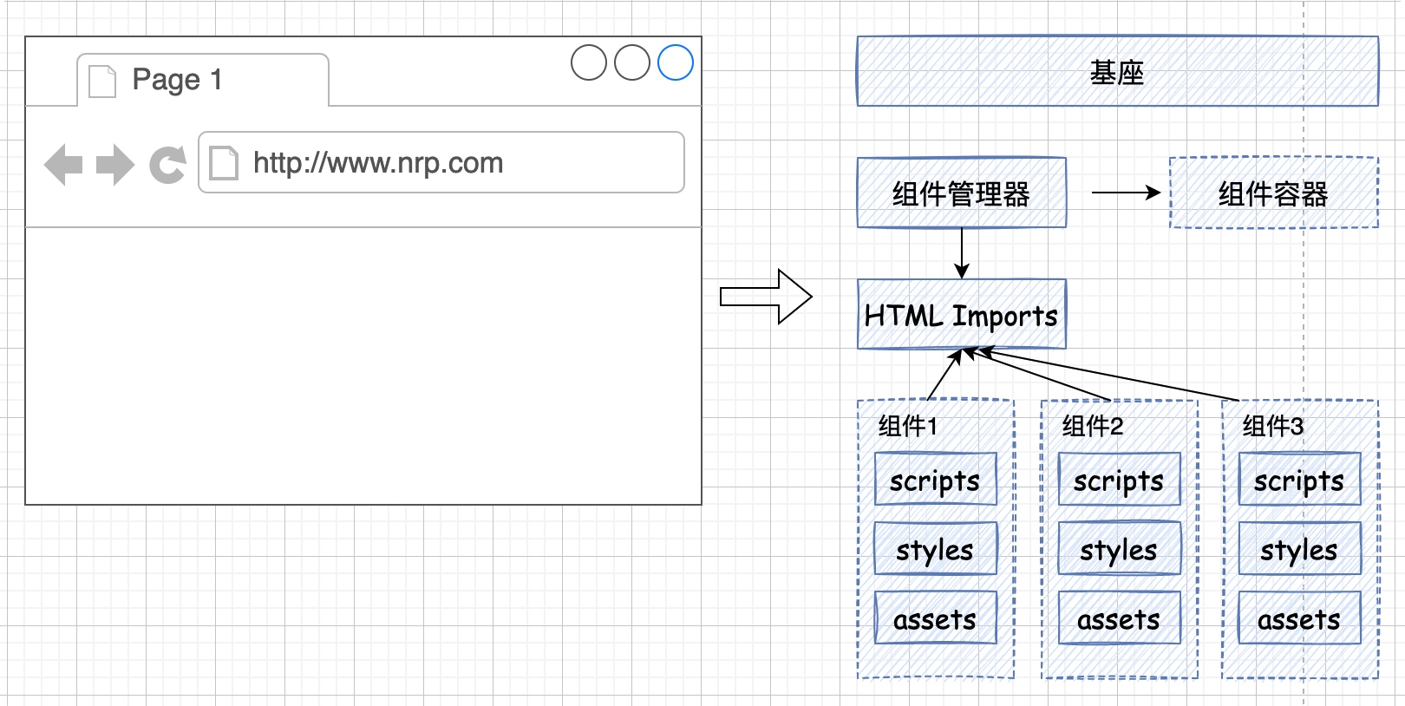Click the leftmost gray circle window button
The image size is (1405, 706).
[x=589, y=62]
